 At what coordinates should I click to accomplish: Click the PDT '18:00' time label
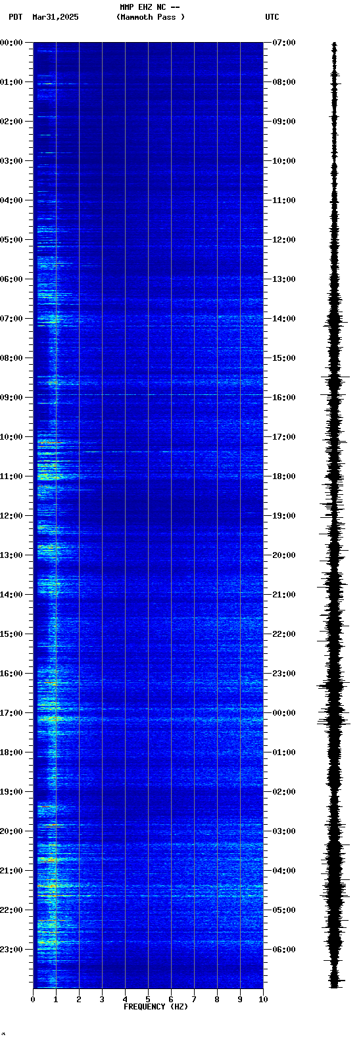(11, 752)
